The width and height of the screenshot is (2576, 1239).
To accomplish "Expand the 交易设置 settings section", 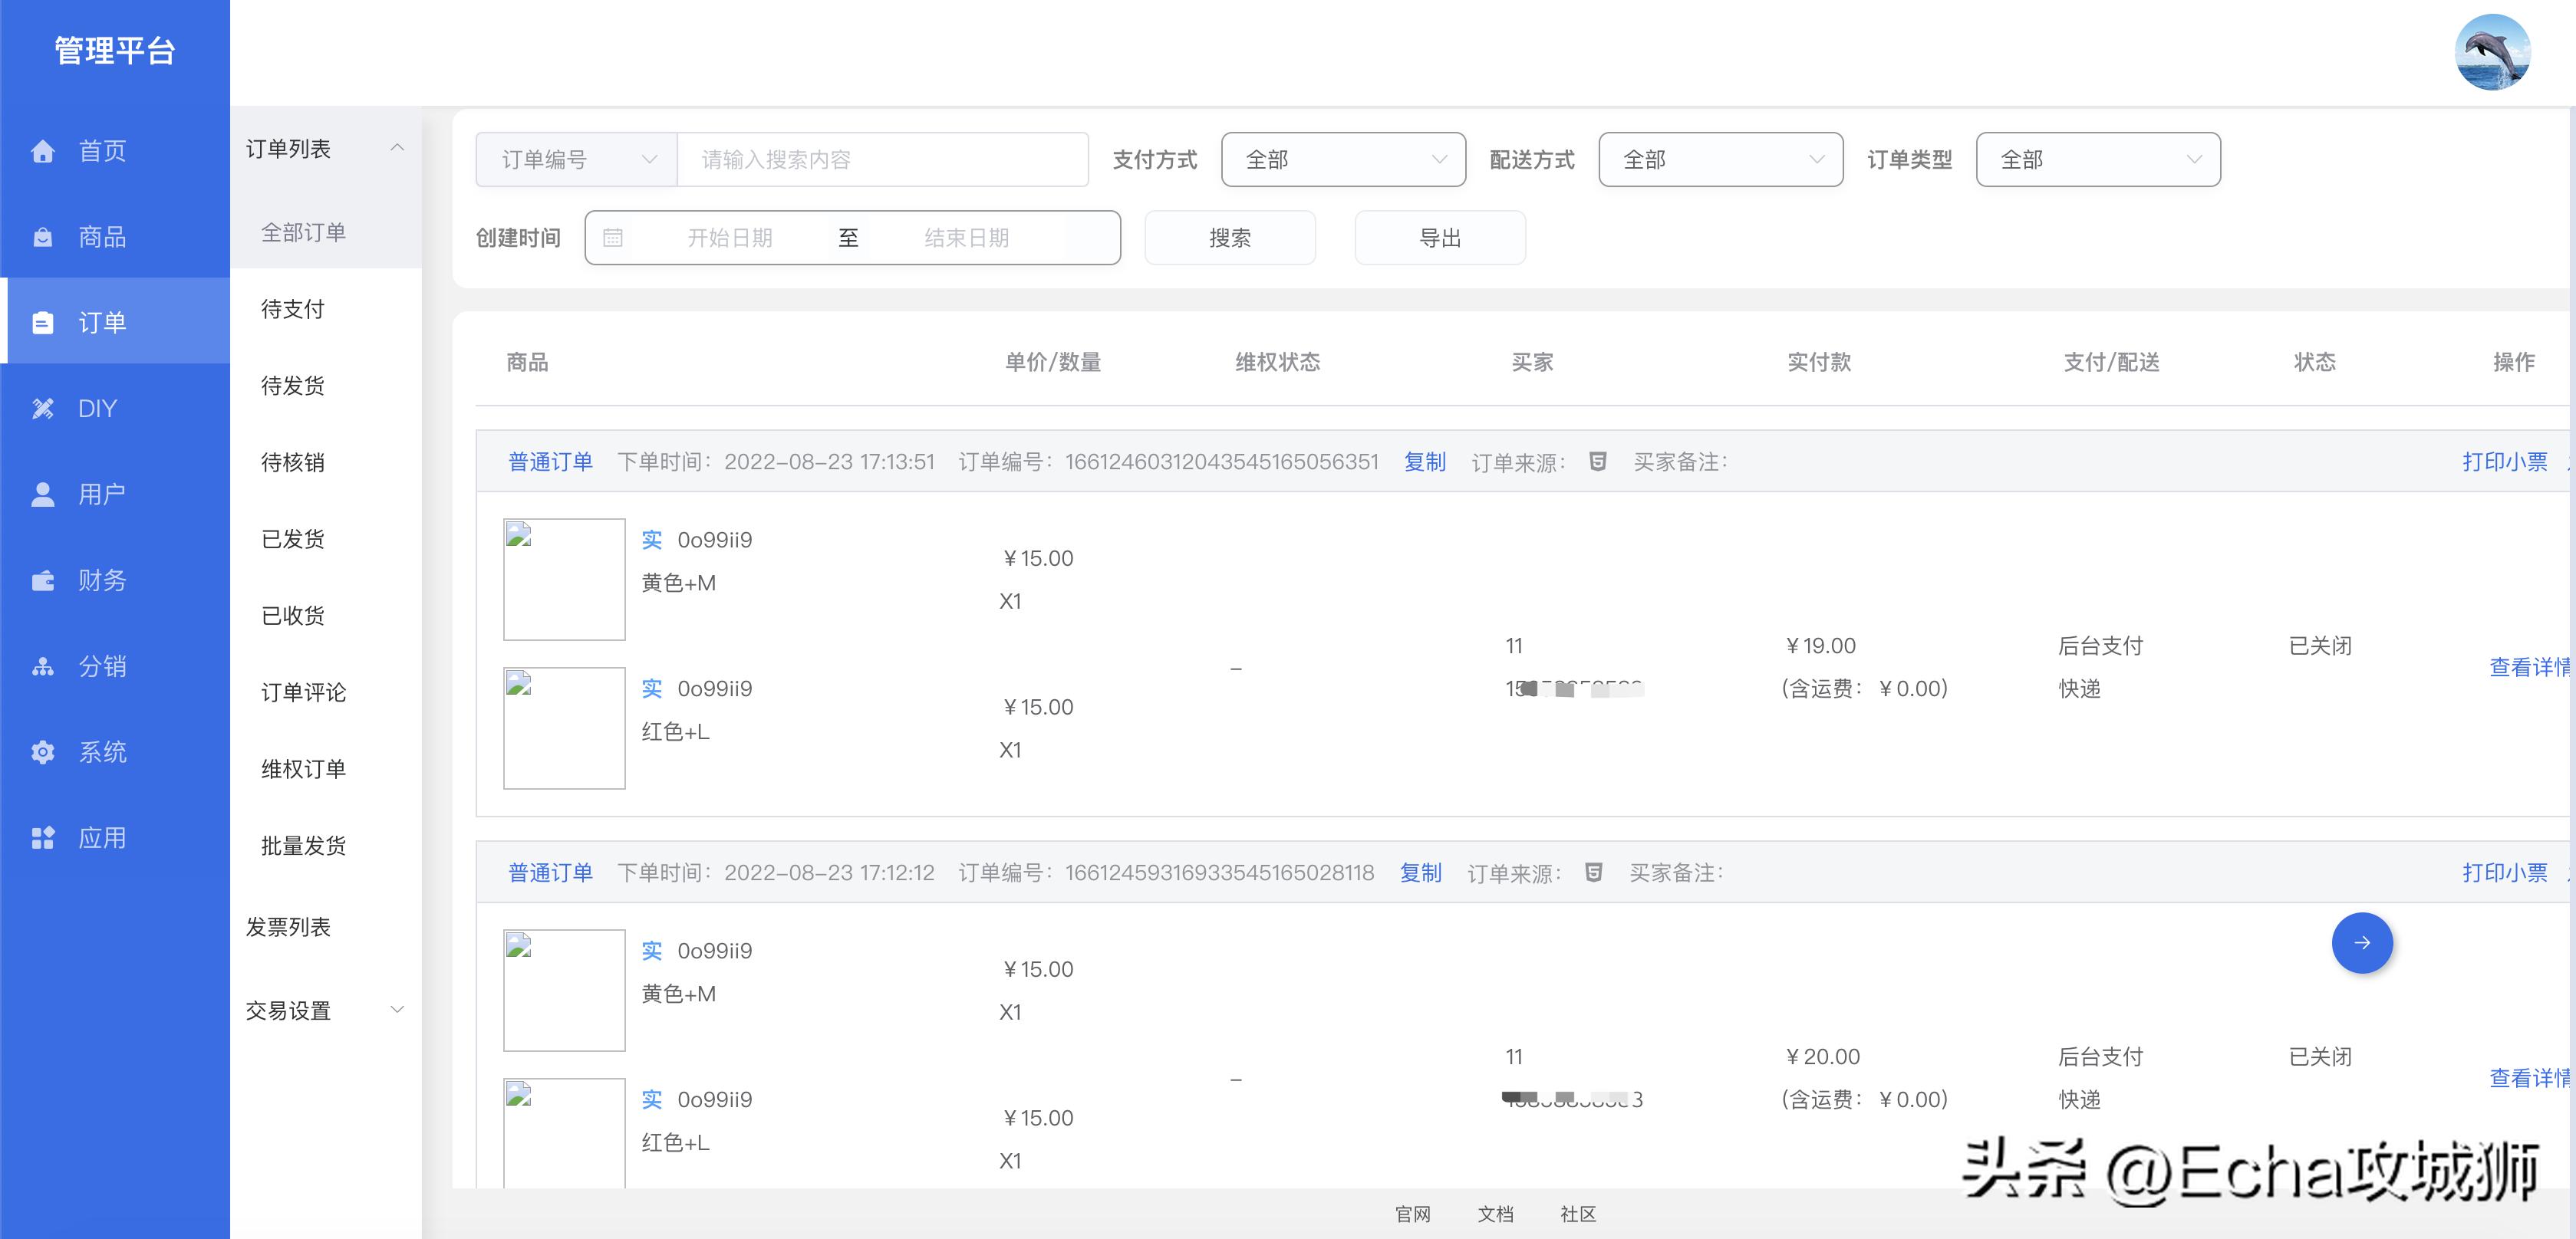I will click(288, 1011).
